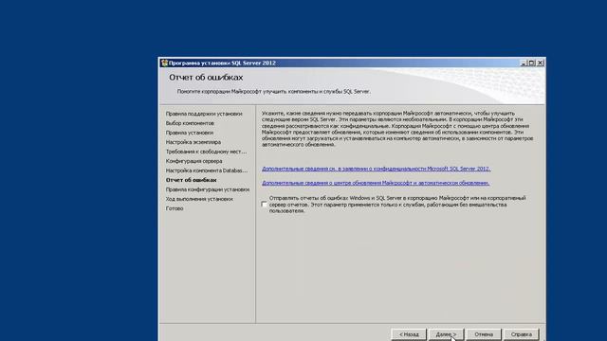Select 'Правила установки' step in sidebar

(190, 133)
